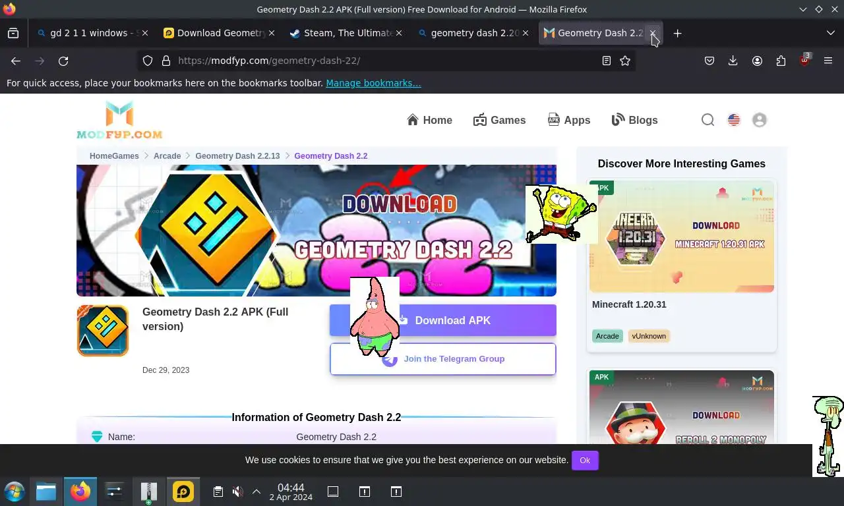Unmute the volume tray icon

click(x=238, y=492)
